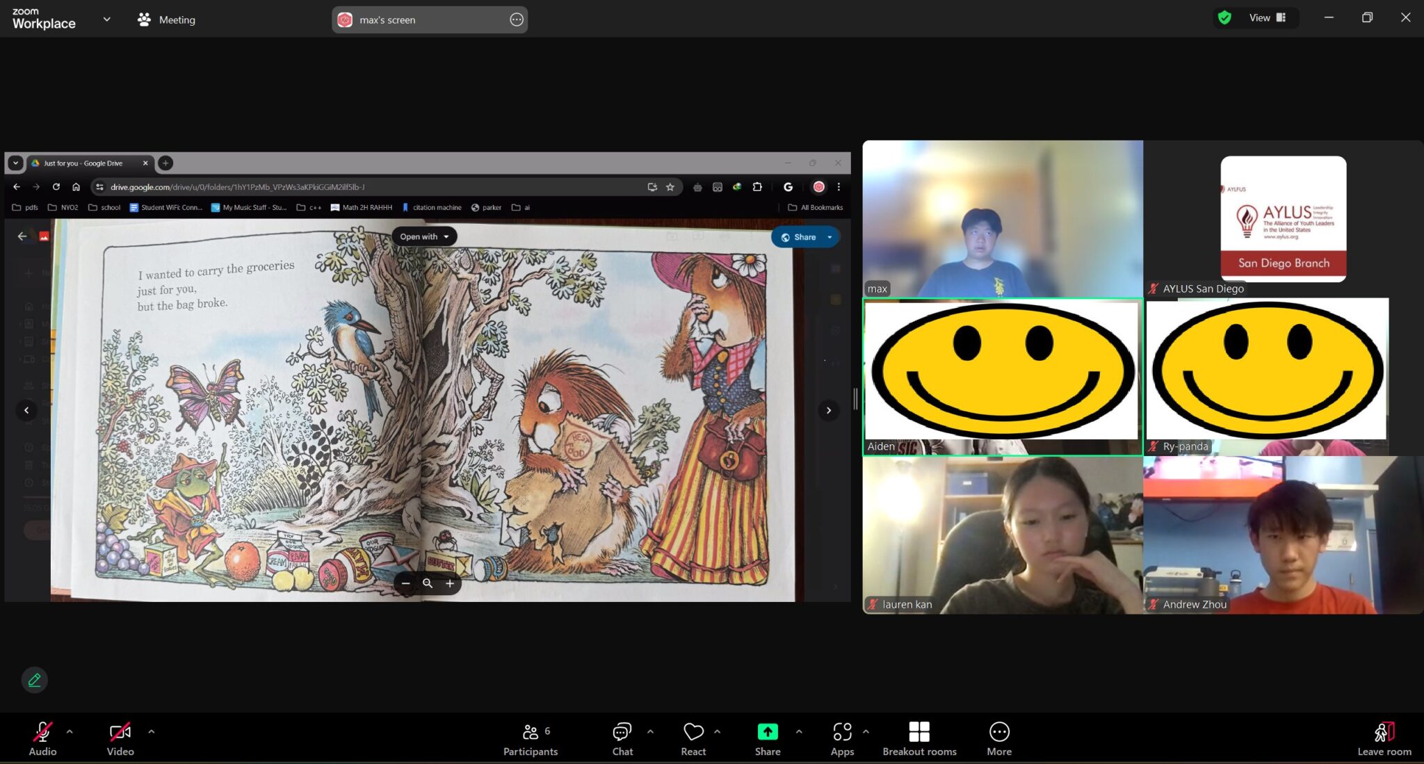
Task: Unmute the Audio microphone button
Action: (42, 738)
